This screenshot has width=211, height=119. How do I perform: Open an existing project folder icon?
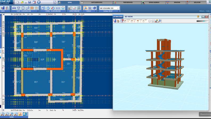coord(22,2)
